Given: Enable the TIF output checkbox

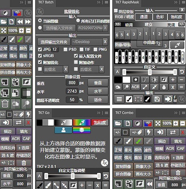Looking at the screenshot, I should [x=82, y=49].
